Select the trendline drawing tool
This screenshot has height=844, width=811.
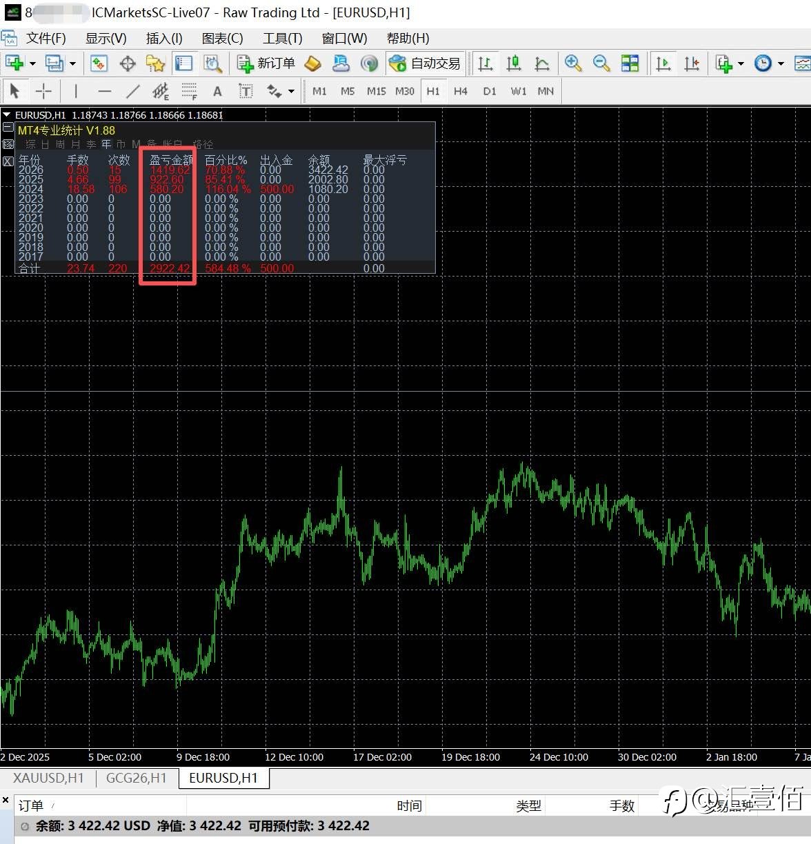(x=133, y=91)
